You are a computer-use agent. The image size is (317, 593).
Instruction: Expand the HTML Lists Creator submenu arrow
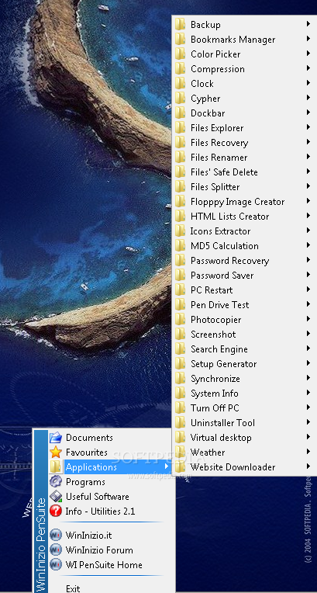coord(308,216)
